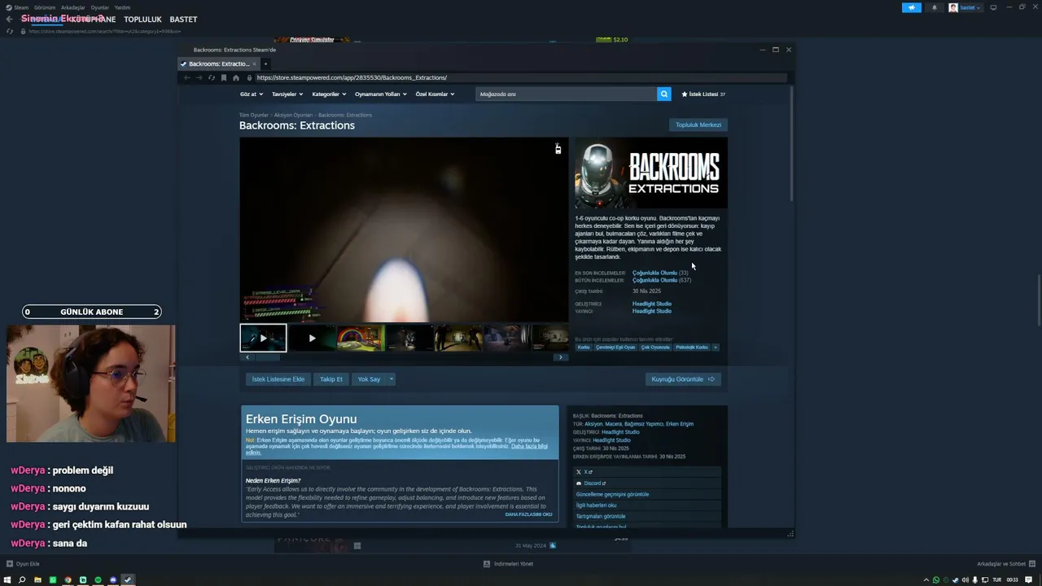Open the bastet account dropdown

coord(965,7)
